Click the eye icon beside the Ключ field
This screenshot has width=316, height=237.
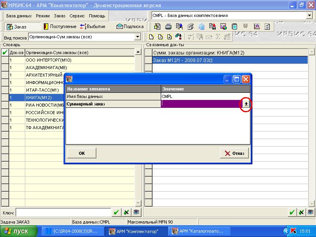136,212
